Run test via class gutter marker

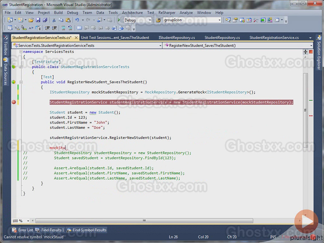14,67
